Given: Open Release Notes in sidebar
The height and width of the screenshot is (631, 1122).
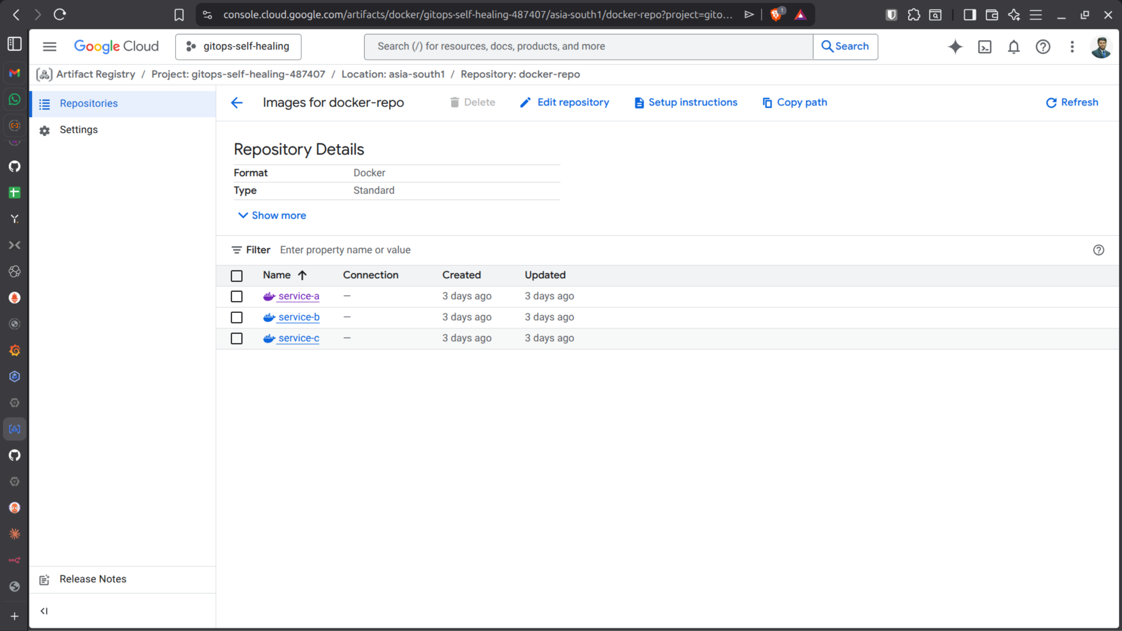Looking at the screenshot, I should click(x=93, y=579).
